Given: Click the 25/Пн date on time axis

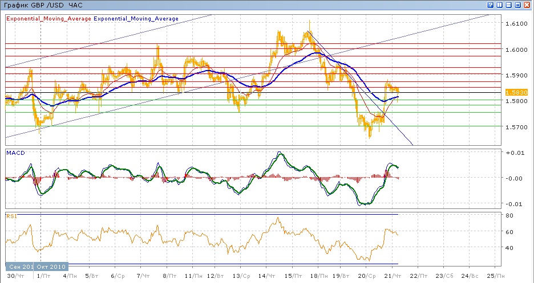Looking at the screenshot, I should pyautogui.click(x=495, y=276).
